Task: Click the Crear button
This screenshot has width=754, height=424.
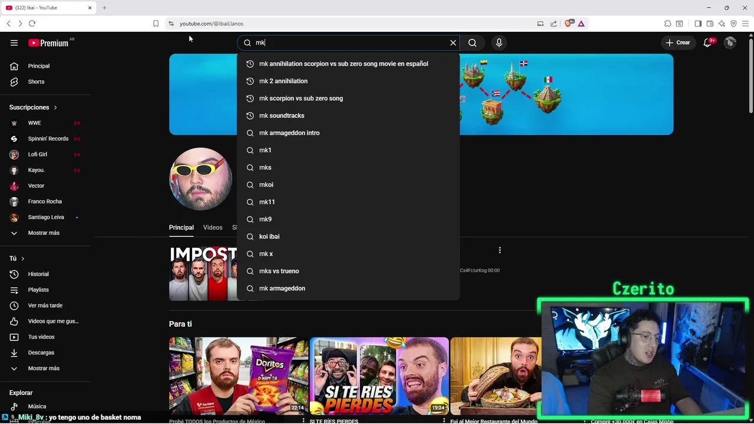Action: 677,42
